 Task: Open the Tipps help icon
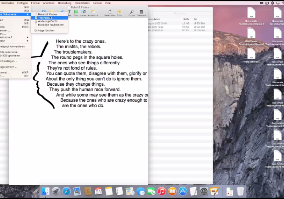[x=119, y=12]
